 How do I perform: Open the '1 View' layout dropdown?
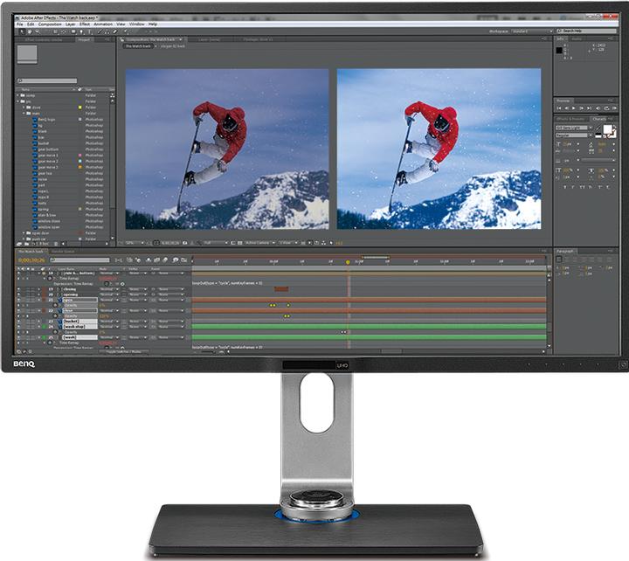tap(288, 243)
